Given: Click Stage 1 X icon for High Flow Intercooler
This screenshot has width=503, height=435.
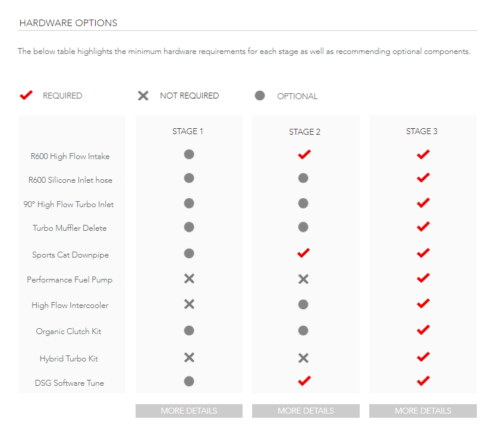Looking at the screenshot, I should (189, 304).
